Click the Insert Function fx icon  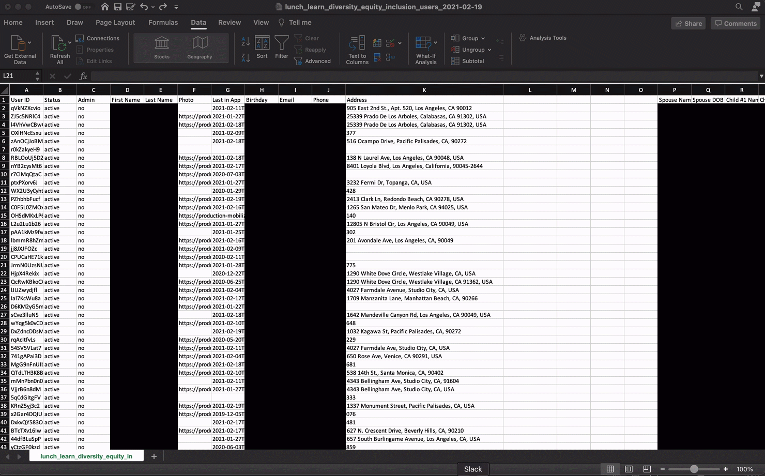click(x=83, y=76)
